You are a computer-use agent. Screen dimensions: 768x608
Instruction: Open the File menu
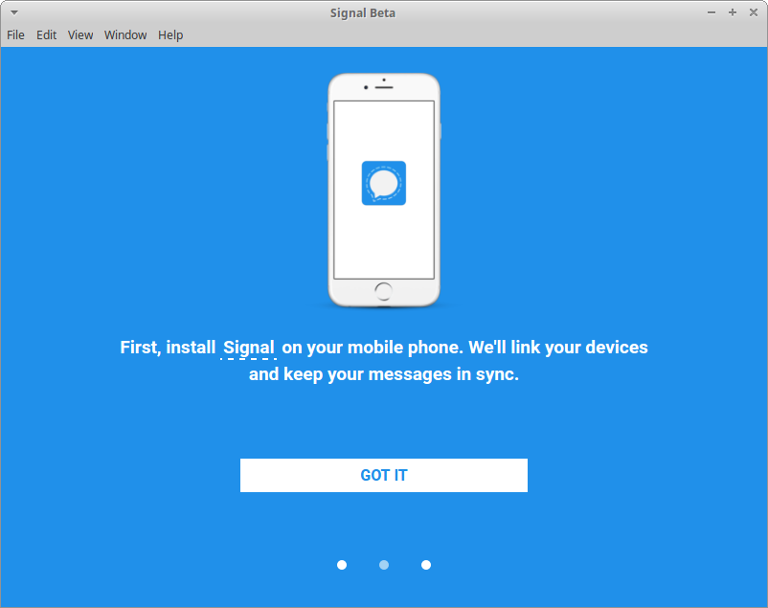pos(15,34)
